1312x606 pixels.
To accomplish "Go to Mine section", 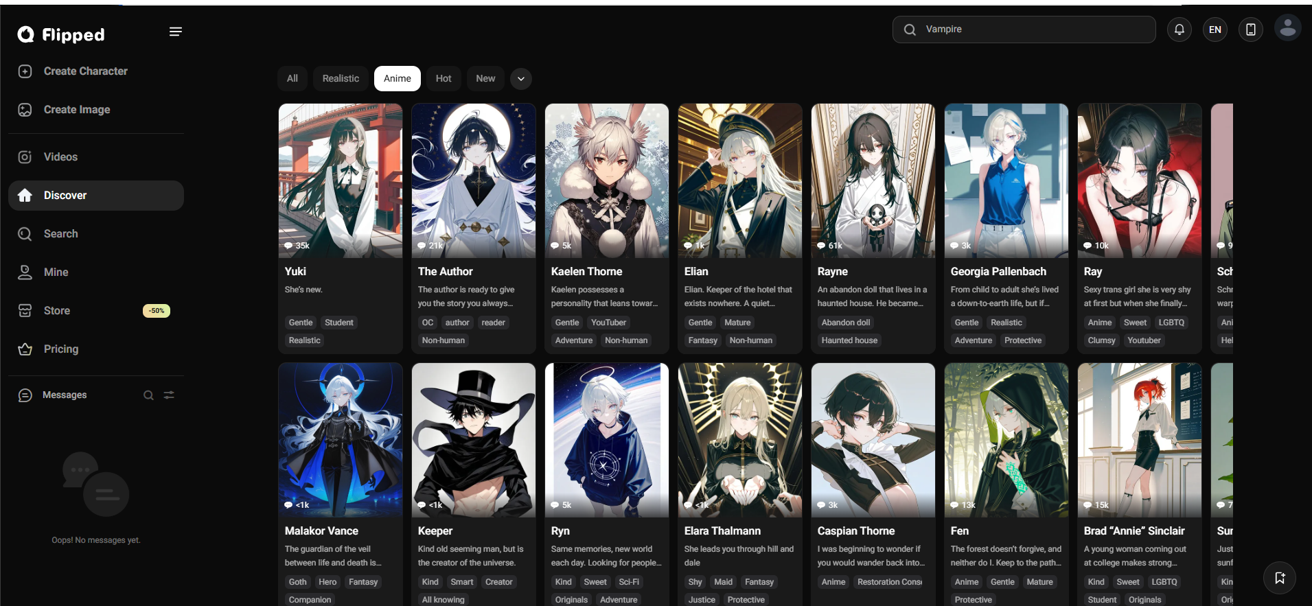I will (x=96, y=272).
